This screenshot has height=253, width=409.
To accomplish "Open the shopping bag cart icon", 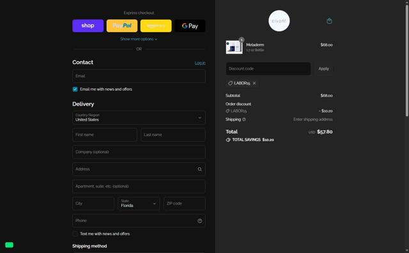I will (x=330, y=21).
